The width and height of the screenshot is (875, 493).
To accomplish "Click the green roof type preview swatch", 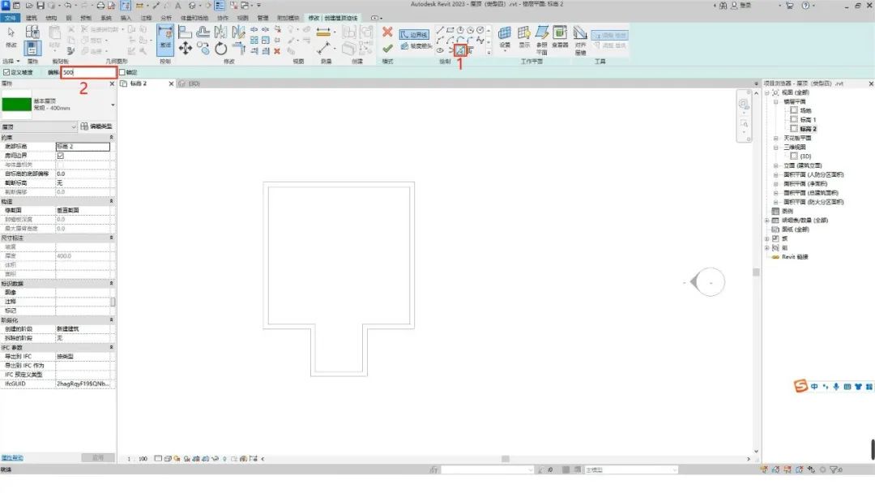I will (x=16, y=105).
